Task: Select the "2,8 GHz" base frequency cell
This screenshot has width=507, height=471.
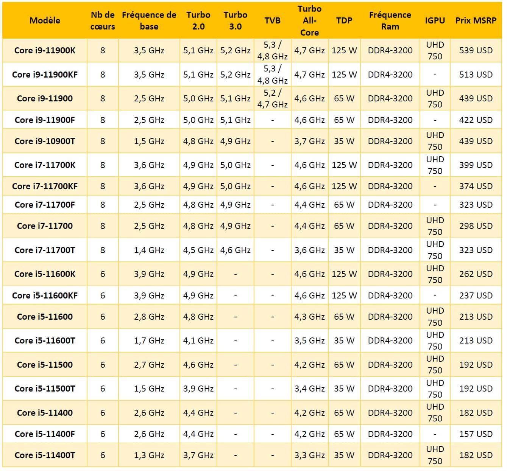Action: tap(149, 317)
